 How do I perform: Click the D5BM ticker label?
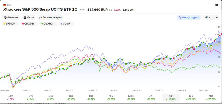pyautogui.click(x=82, y=10)
